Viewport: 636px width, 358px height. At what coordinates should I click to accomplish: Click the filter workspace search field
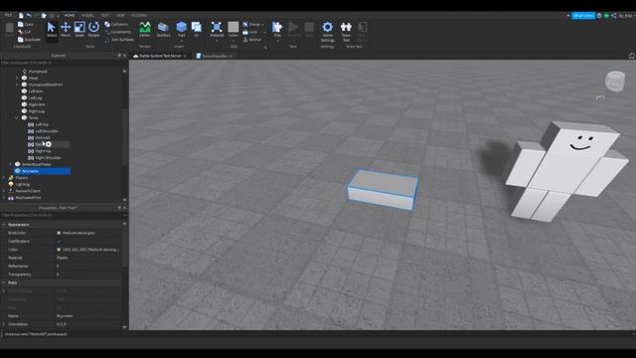click(x=61, y=63)
